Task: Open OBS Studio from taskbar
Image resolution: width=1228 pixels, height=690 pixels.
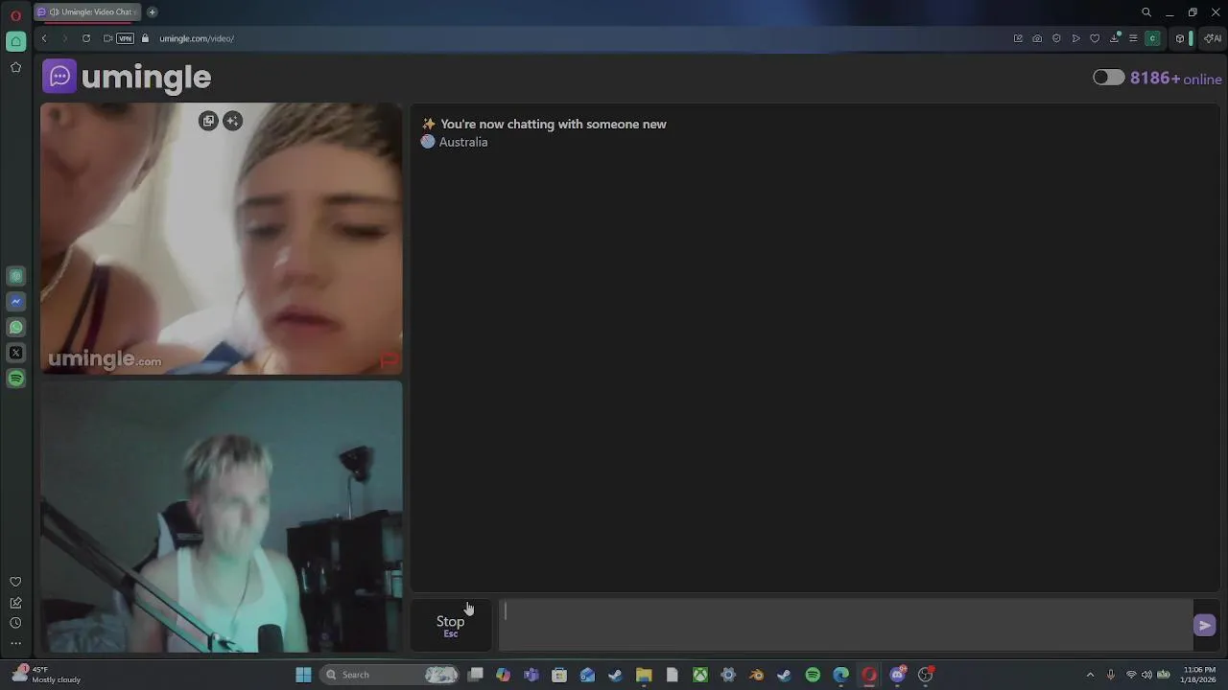Action: pyautogui.click(x=926, y=675)
